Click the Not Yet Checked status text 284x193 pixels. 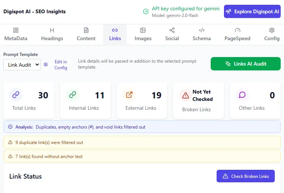click(x=203, y=95)
